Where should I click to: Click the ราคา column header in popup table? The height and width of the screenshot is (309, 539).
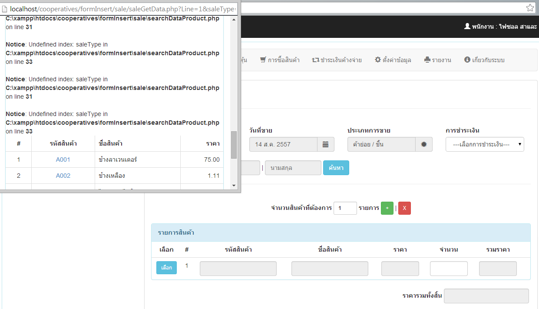point(213,143)
